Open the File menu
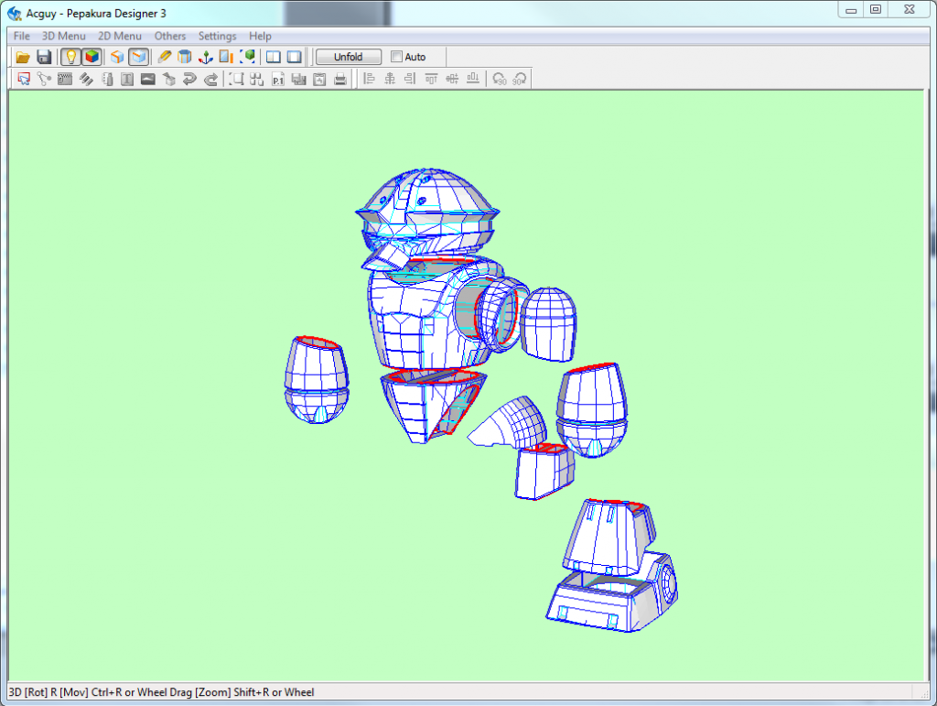 coord(22,36)
